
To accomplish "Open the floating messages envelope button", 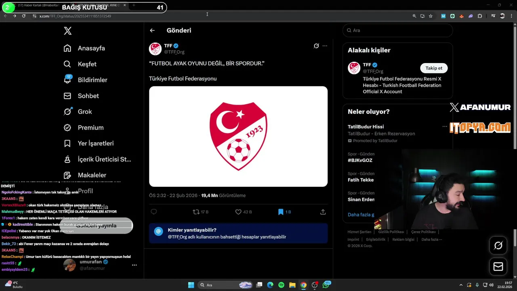I will 498,267.
